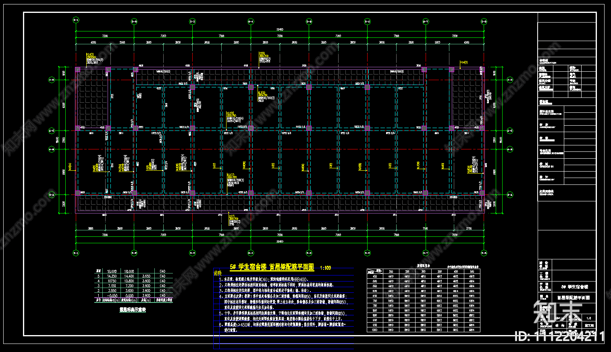This screenshot has width=611, height=352.
Task: Select "首层梁配筋平面图" inside the title block
Action: 574,298
